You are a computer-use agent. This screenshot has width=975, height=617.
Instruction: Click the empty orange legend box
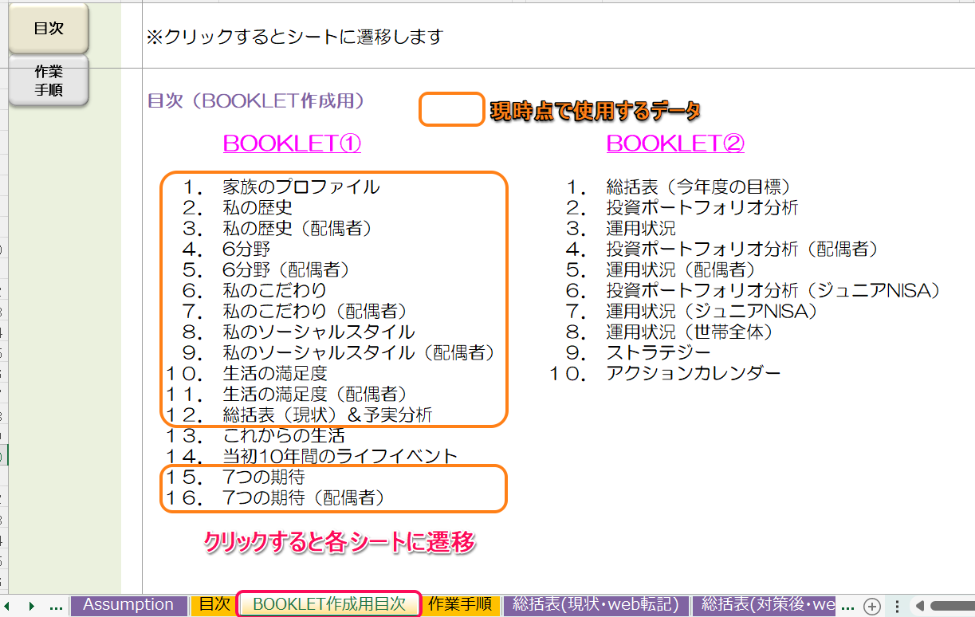[x=451, y=110]
